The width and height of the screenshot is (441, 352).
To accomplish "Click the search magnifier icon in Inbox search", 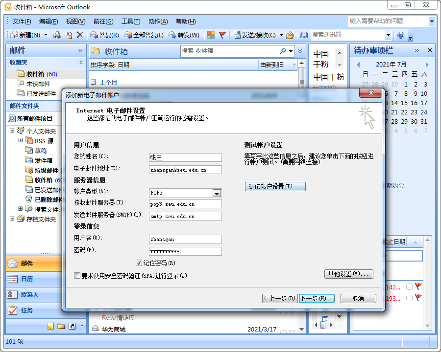I will [283, 51].
